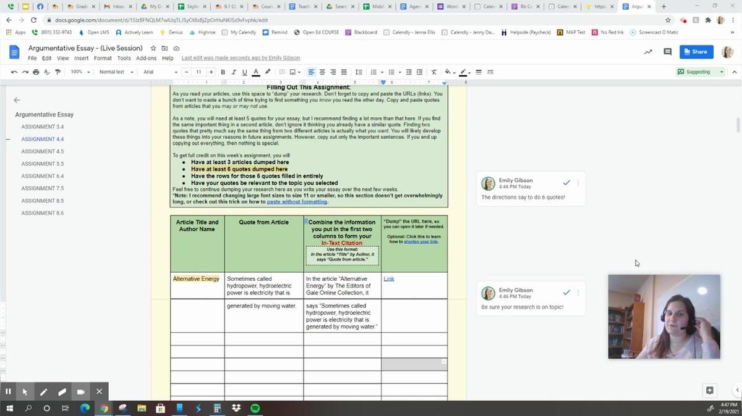Select the Paint format tool
Image resolution: width=742 pixels, height=416 pixels.
click(58, 72)
